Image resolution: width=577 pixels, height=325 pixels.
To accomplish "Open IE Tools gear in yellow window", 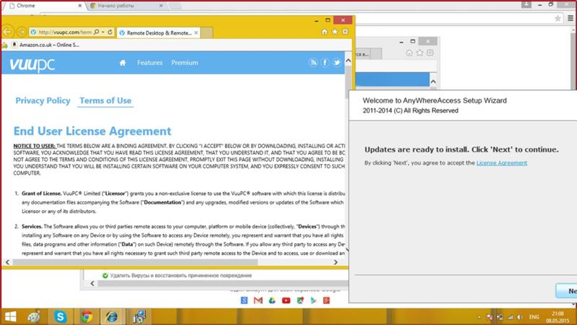I will click(345, 32).
